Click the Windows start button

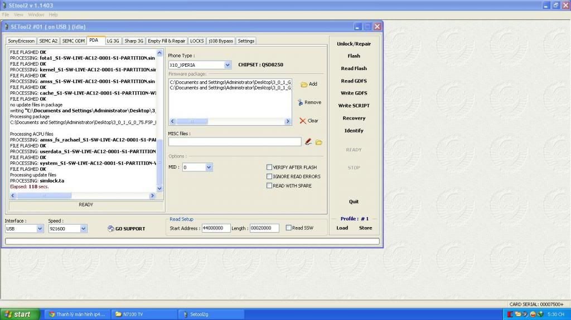(20, 314)
